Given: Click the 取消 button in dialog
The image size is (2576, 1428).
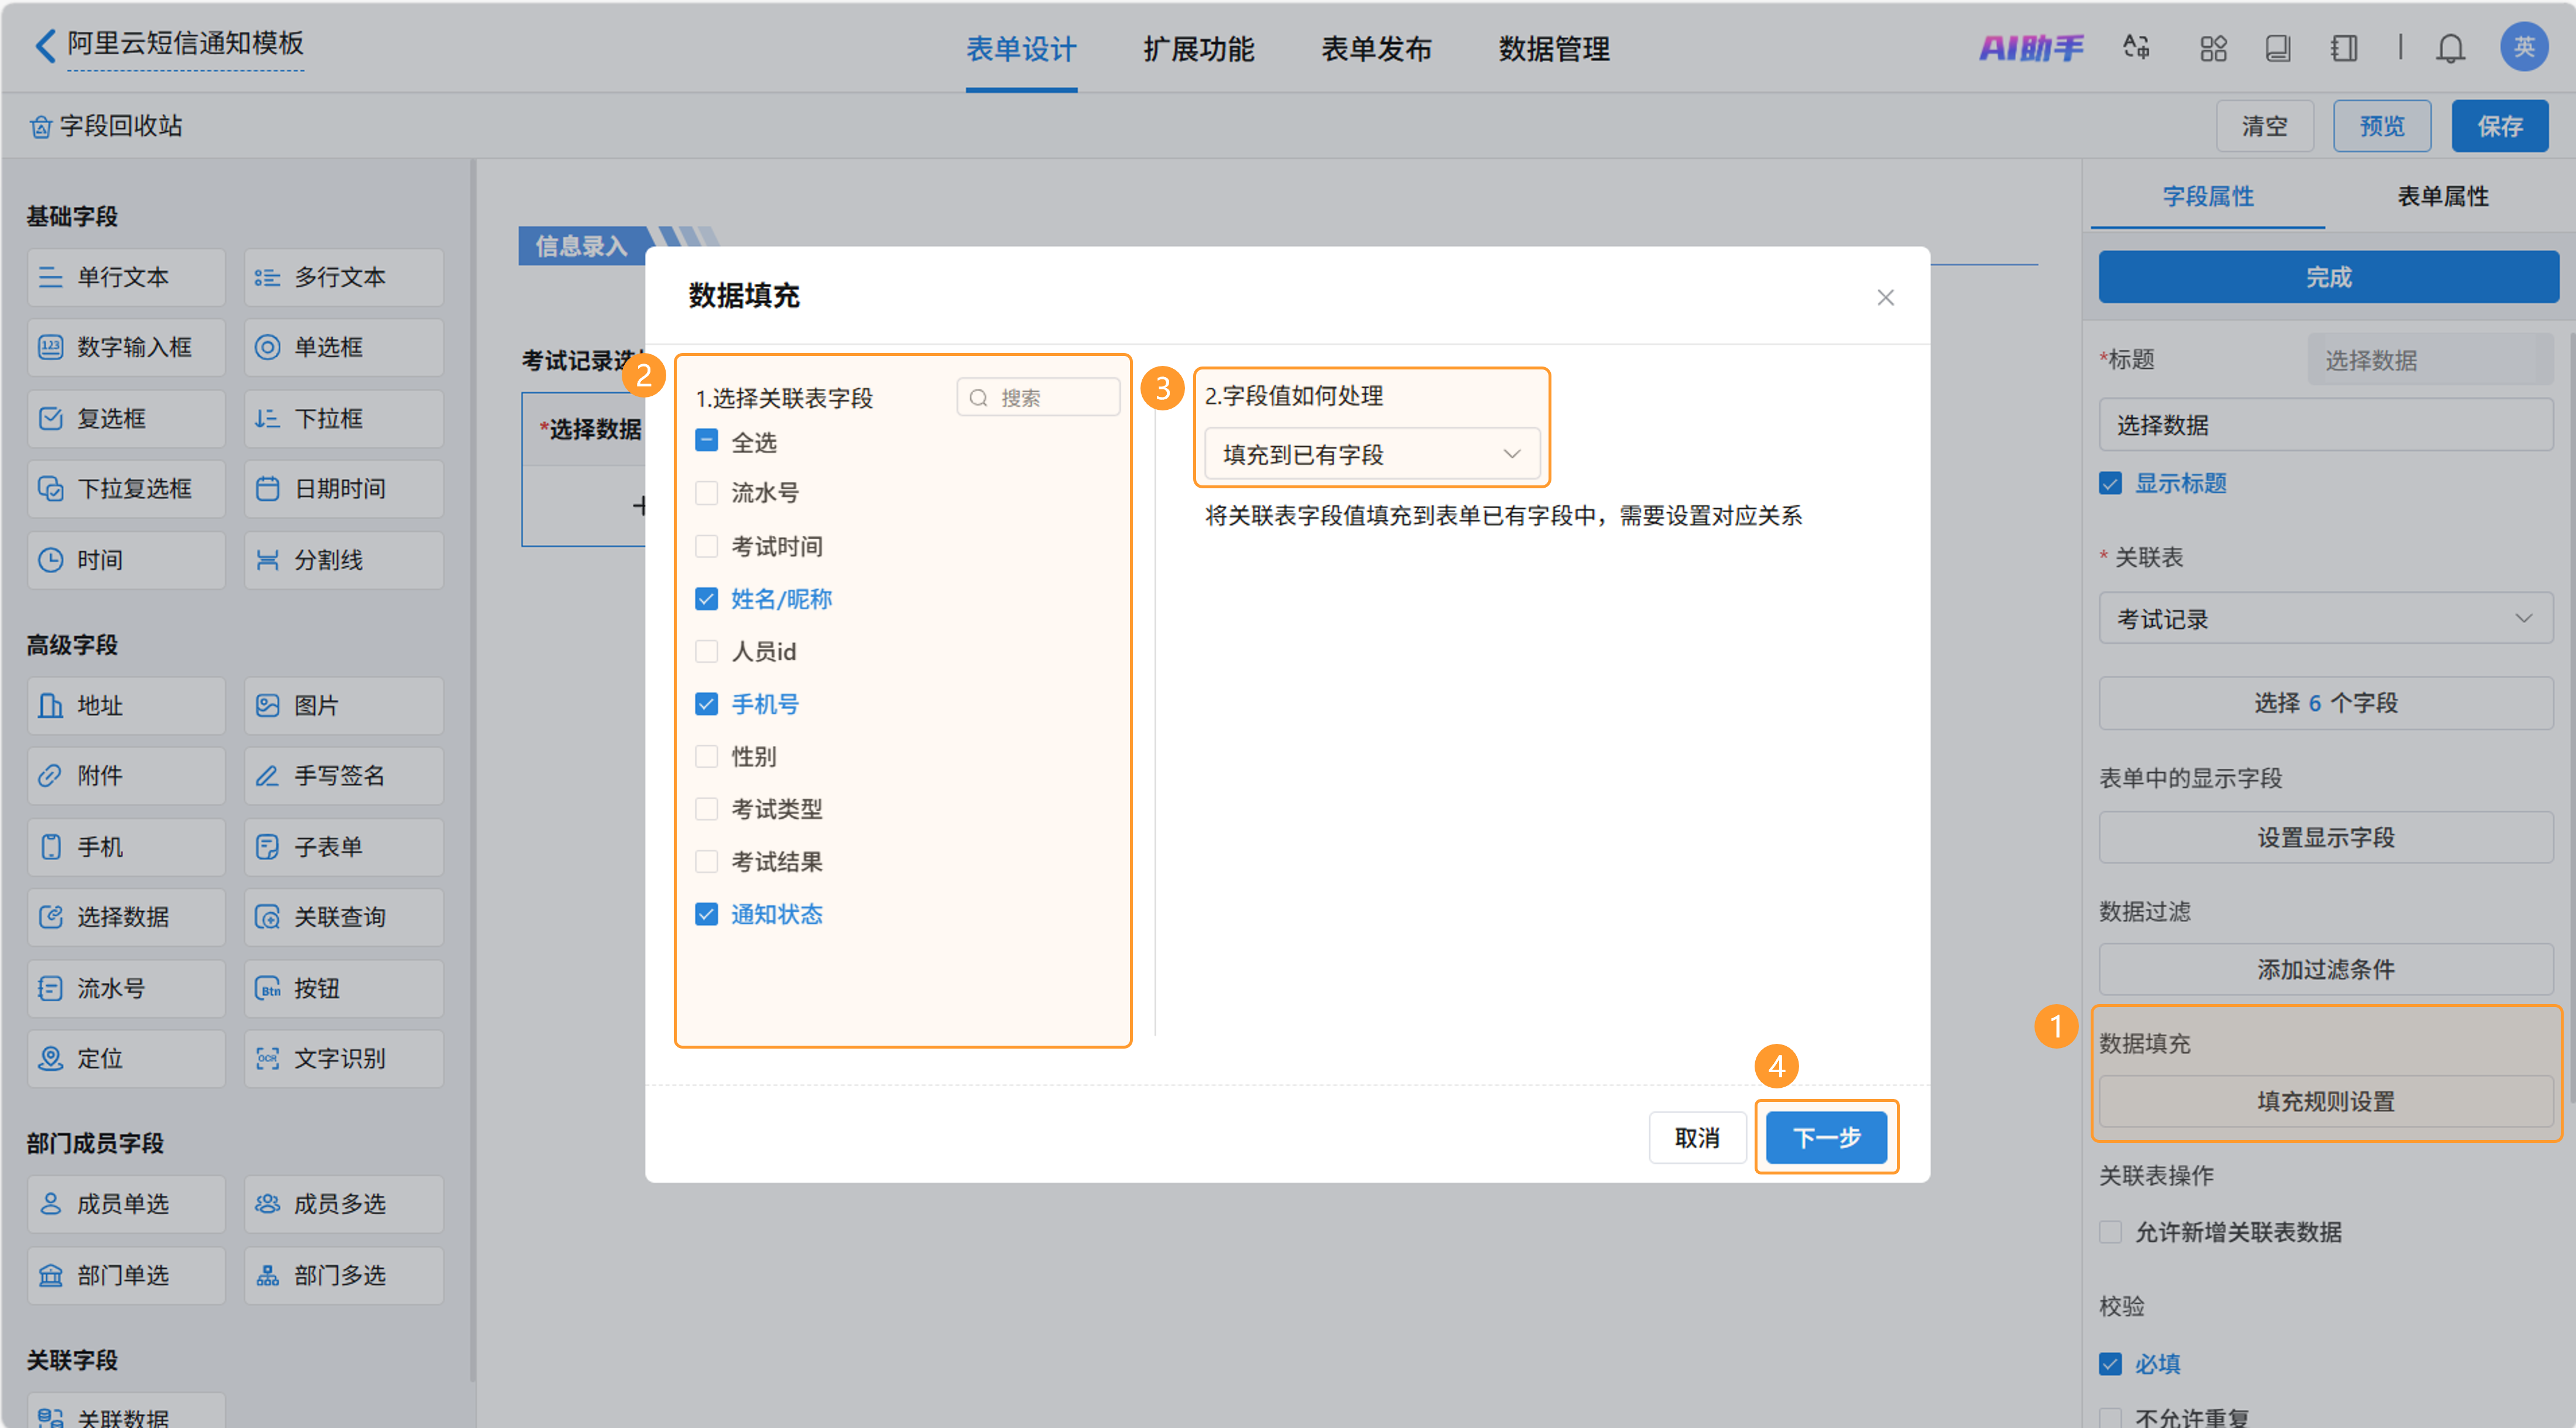Looking at the screenshot, I should 1697,1138.
